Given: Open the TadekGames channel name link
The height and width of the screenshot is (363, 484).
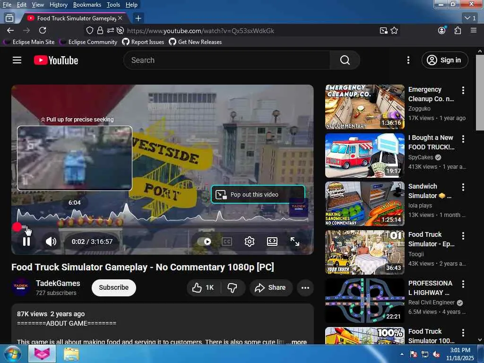Looking at the screenshot, I should 58,283.
